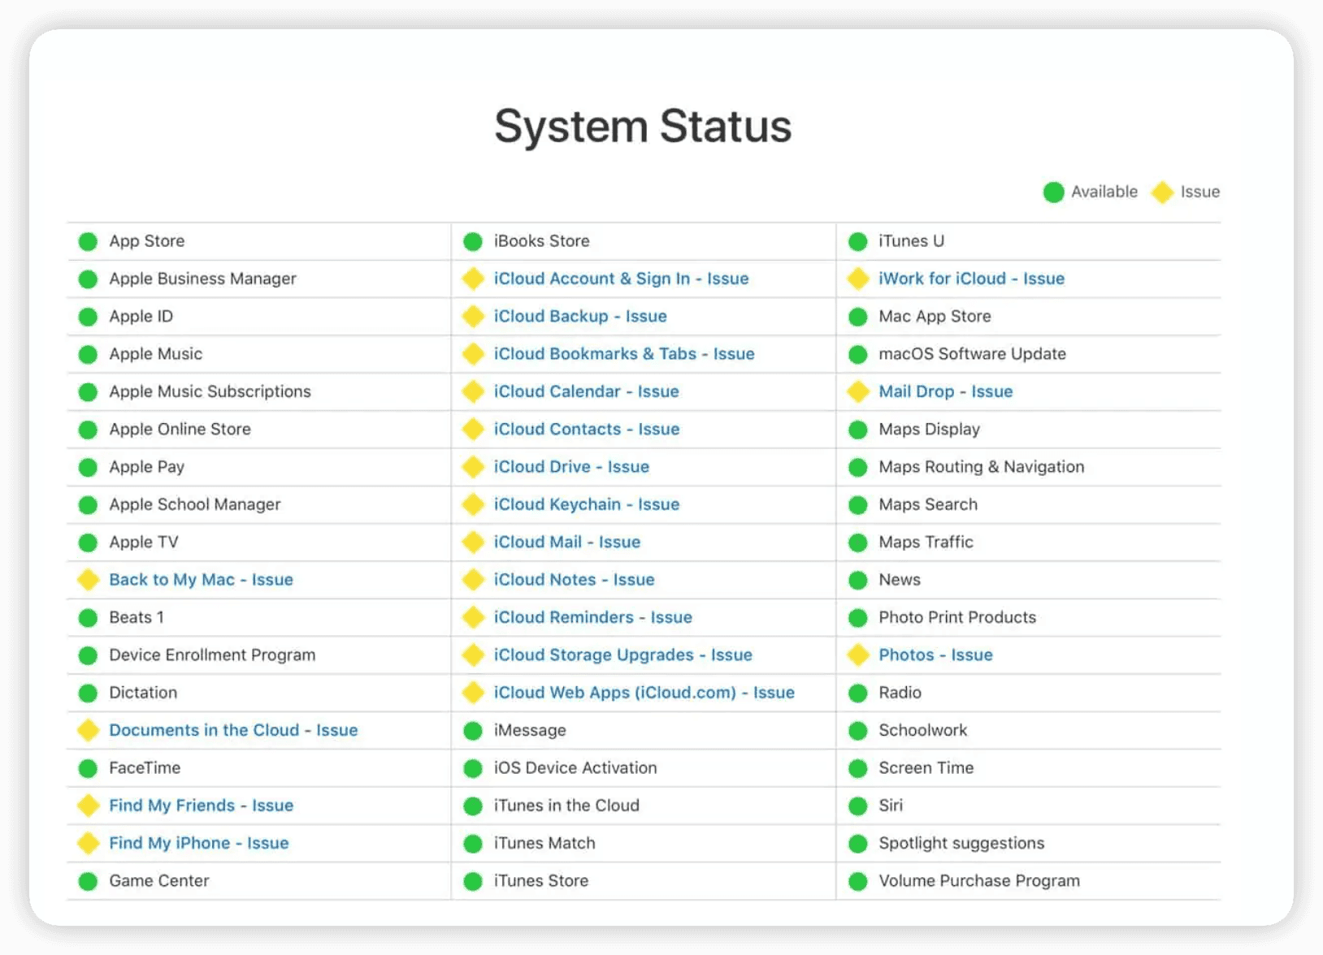Click green dot beside Radio

click(858, 694)
